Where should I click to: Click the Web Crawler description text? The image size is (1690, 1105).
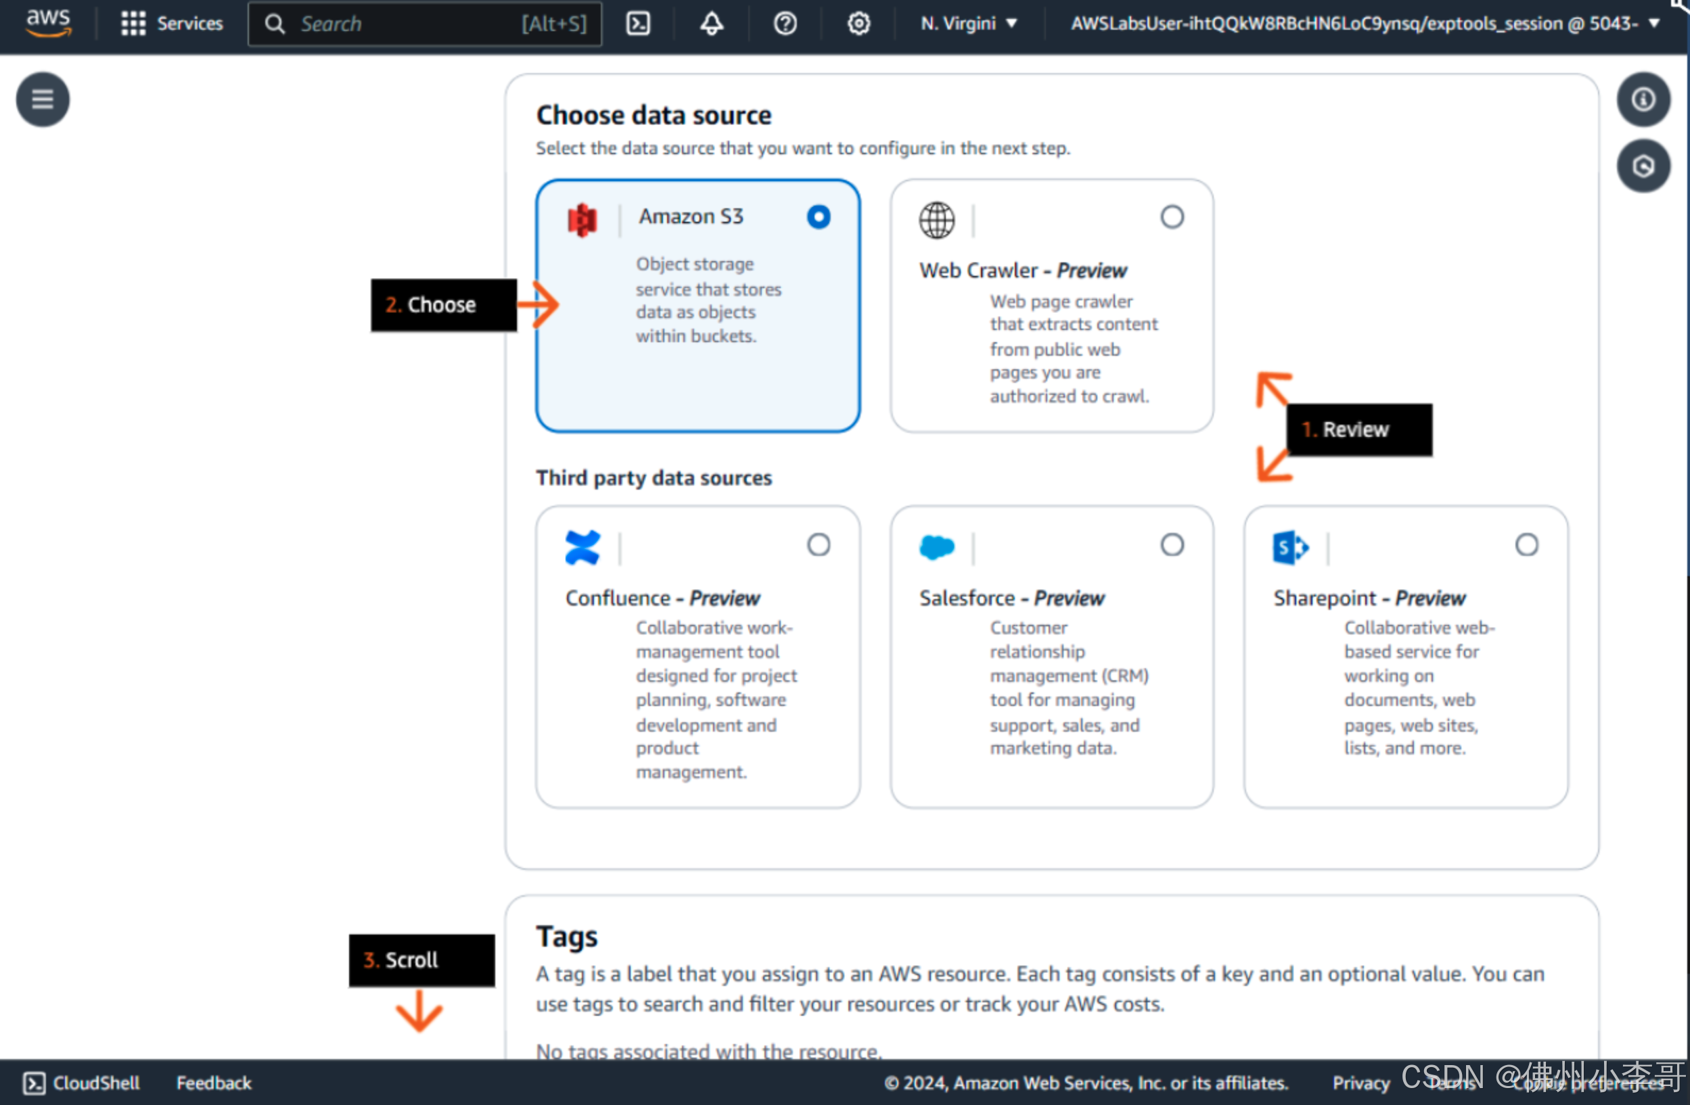coord(1073,348)
